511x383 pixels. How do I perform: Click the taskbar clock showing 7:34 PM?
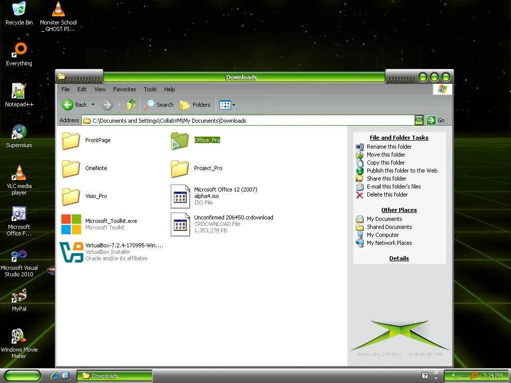492,376
